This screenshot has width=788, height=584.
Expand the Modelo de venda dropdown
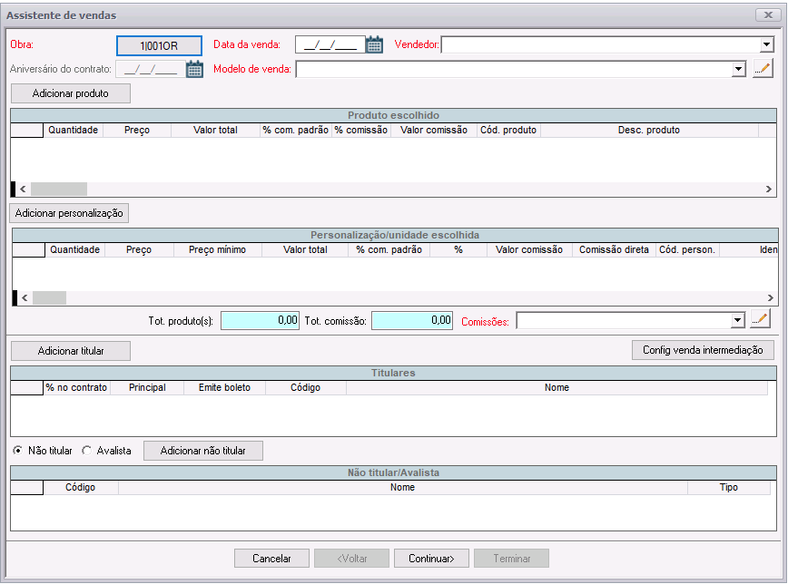[738, 69]
